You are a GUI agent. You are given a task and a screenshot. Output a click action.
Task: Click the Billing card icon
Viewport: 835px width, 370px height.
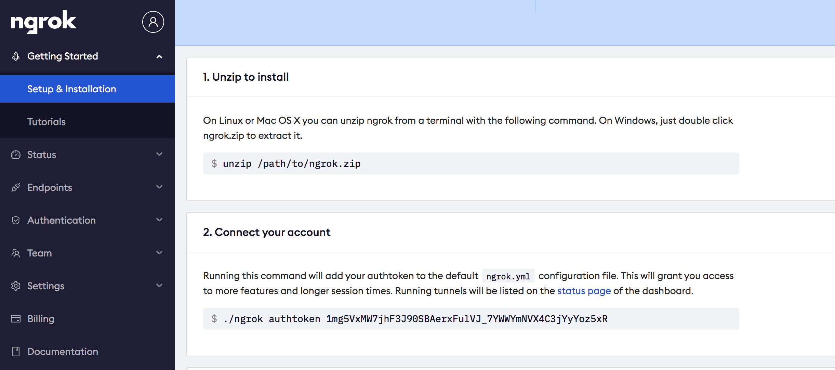(x=16, y=319)
